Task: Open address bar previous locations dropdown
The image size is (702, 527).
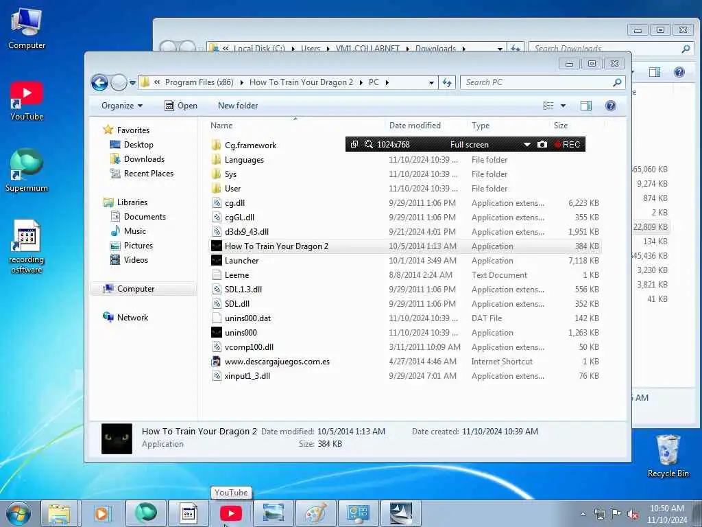Action: pyautogui.click(x=431, y=82)
